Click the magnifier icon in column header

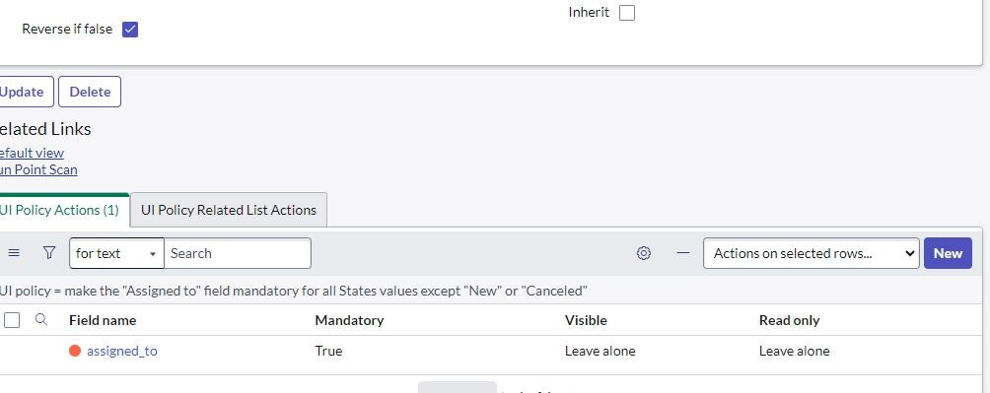pyautogui.click(x=41, y=320)
